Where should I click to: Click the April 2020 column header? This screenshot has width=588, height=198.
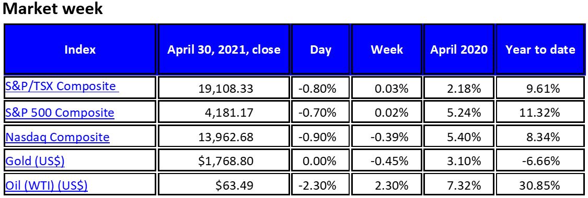458,49
